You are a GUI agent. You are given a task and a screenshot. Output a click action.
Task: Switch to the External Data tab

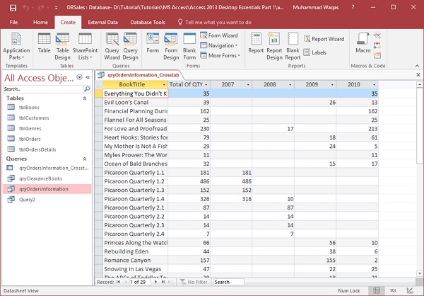coord(102,22)
